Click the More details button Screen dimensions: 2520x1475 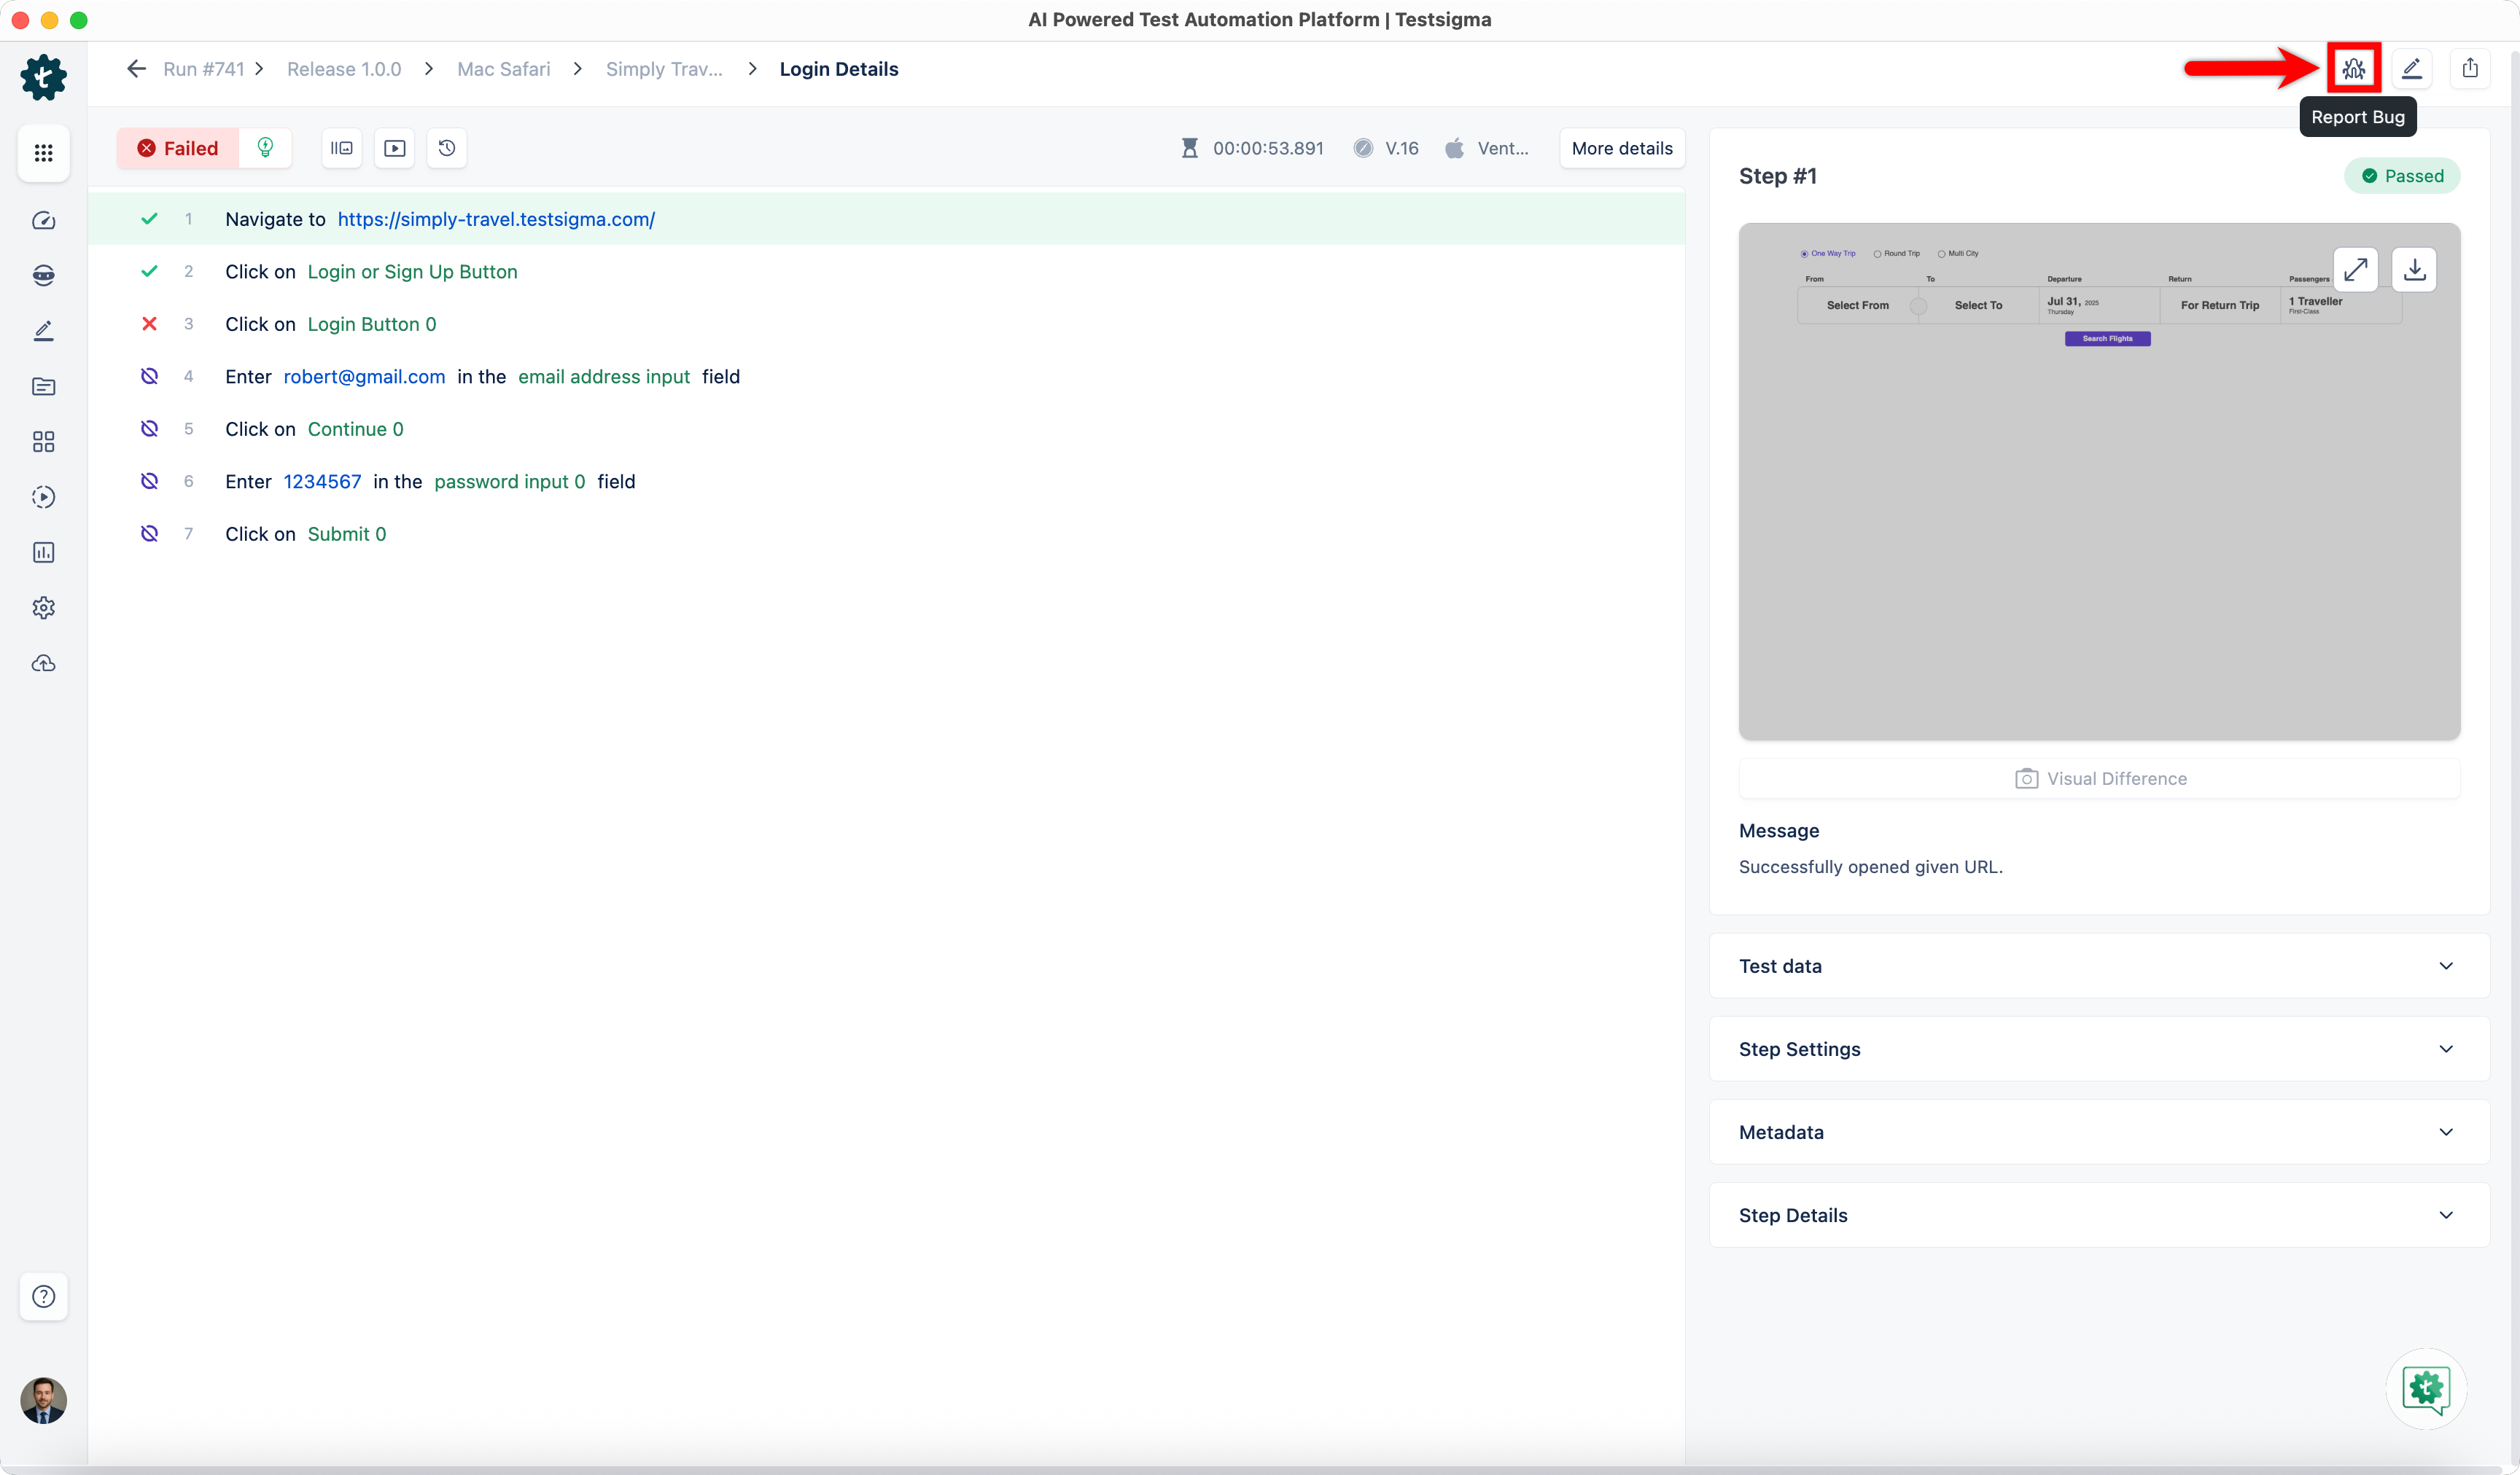pos(1621,148)
